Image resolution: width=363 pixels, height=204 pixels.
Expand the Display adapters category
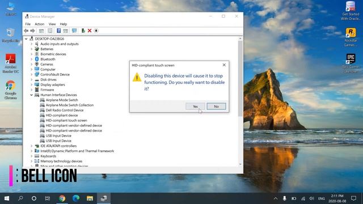[32, 84]
